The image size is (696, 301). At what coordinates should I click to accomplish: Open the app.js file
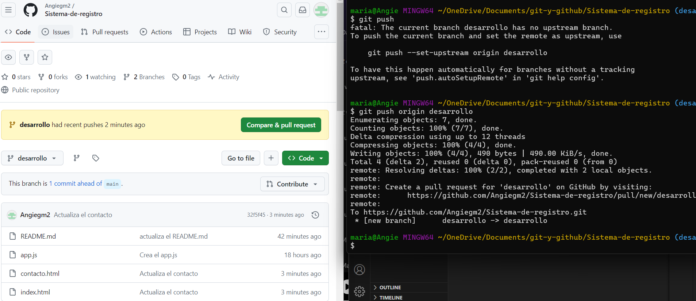[29, 255]
